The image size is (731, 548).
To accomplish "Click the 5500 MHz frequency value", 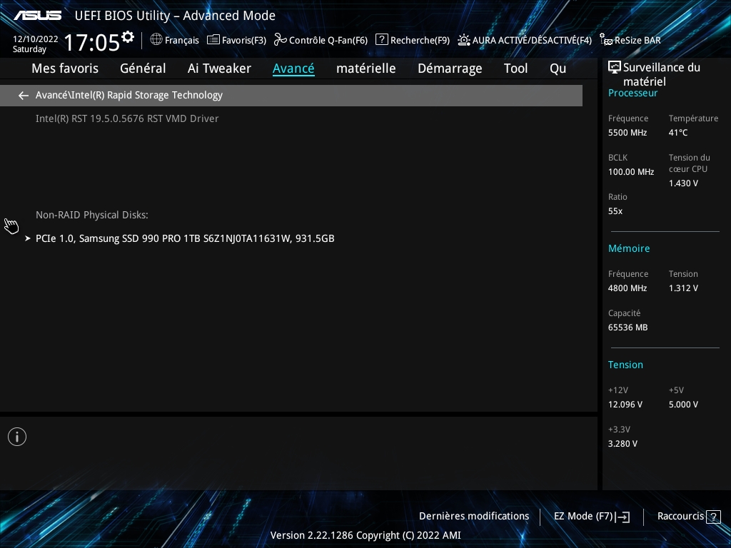I will 627,133.
